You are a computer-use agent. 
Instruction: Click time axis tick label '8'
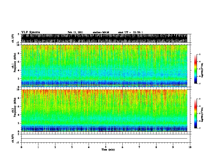click(156, 147)
